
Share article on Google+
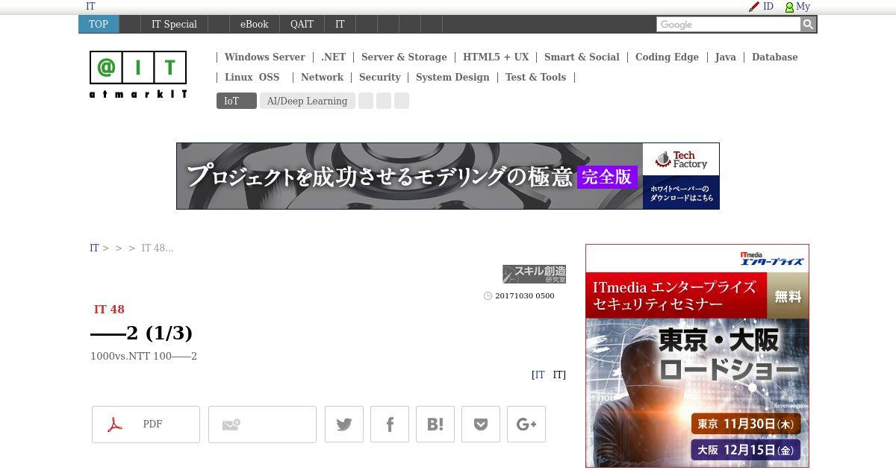[x=526, y=424]
